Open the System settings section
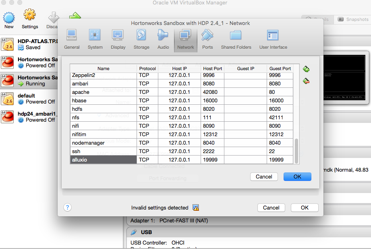The width and height of the screenshot is (371, 249). [x=95, y=39]
